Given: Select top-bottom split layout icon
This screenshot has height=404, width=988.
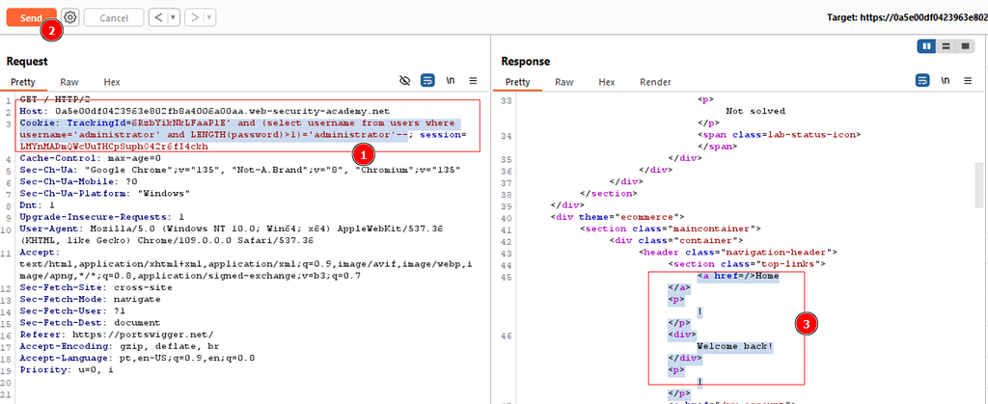Looking at the screenshot, I should point(946,46).
